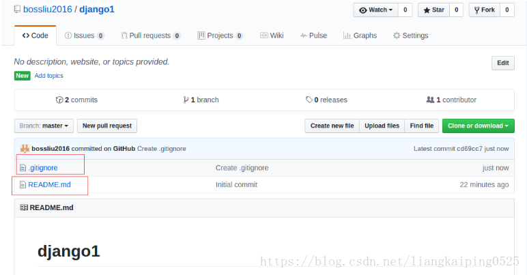This screenshot has height=275, width=527.
Task: Click the wiki book icon on Wiki tab
Action: (x=264, y=35)
